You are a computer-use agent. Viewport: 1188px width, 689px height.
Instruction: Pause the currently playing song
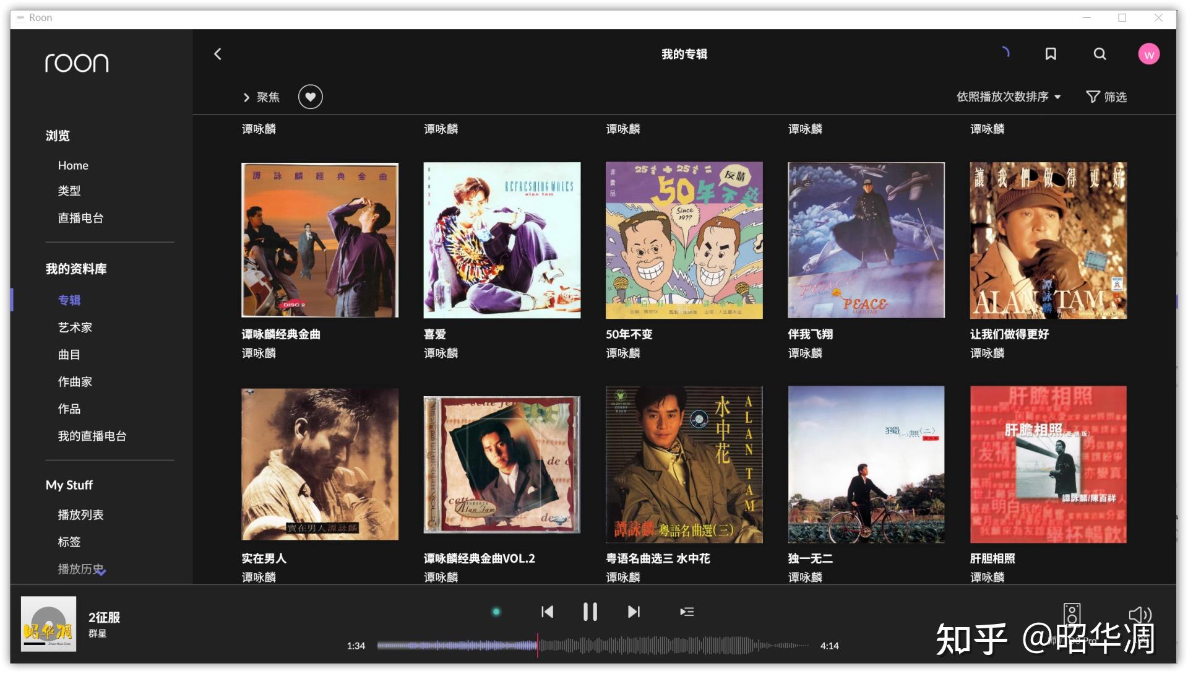pyautogui.click(x=590, y=612)
